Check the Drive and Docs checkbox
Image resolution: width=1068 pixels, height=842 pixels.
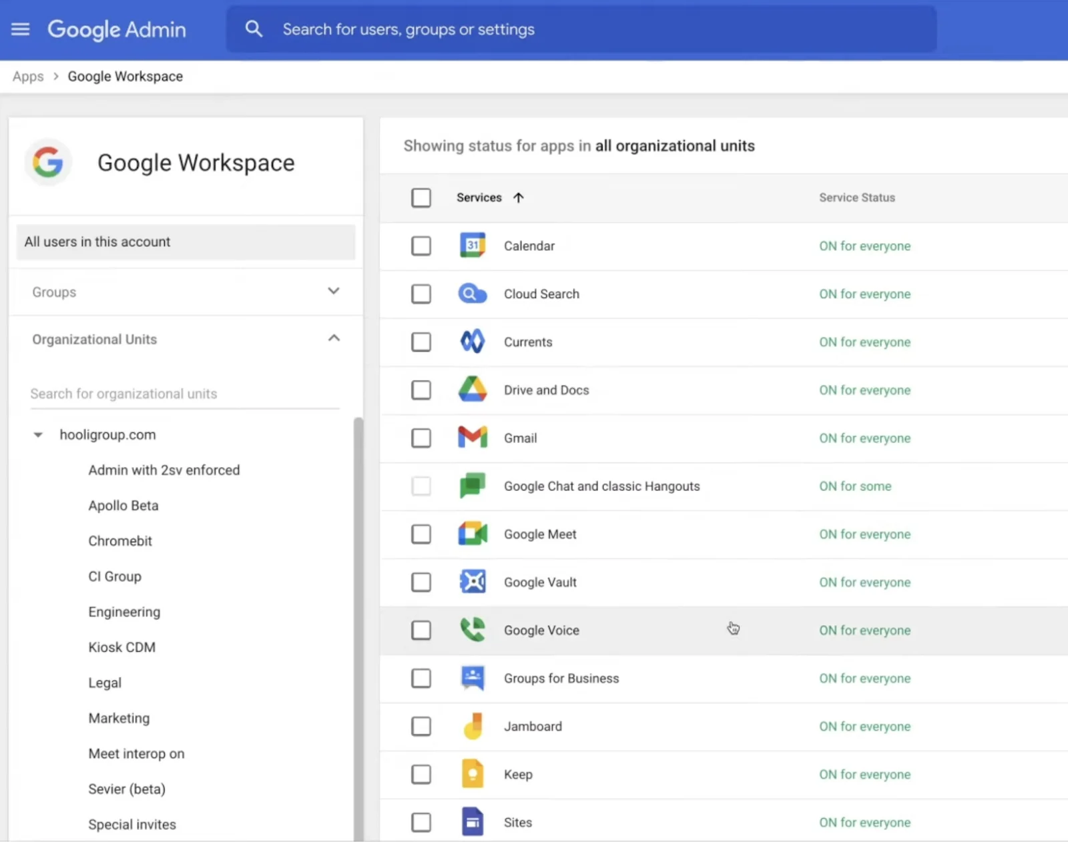coord(421,390)
